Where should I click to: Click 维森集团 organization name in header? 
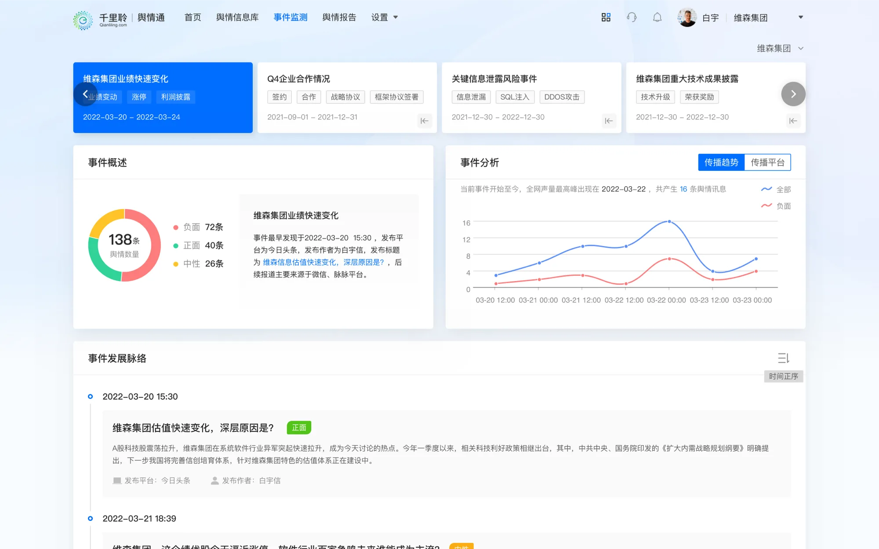pyautogui.click(x=750, y=18)
